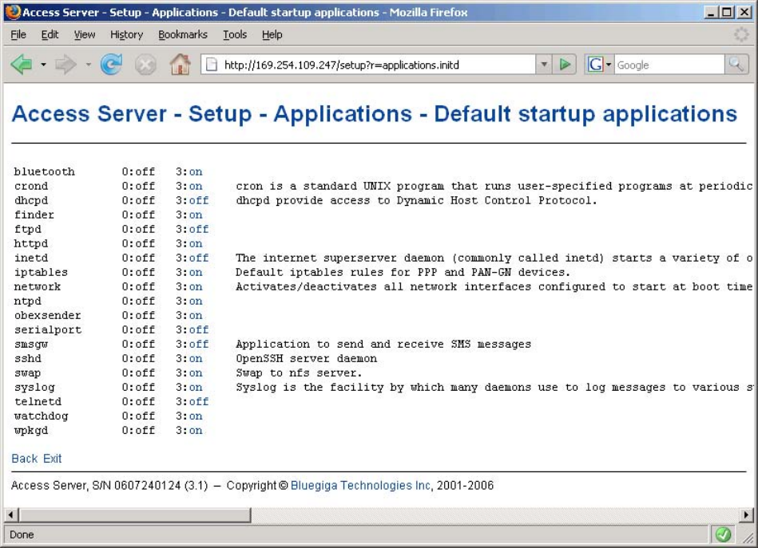Toggle dhcpd runlevel 3 off link
The image size is (758, 548).
pos(198,200)
